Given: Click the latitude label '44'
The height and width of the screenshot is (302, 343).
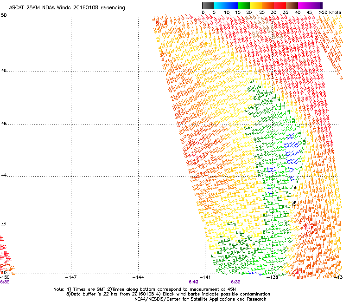Looking at the screenshot, I should click(x=4, y=175).
